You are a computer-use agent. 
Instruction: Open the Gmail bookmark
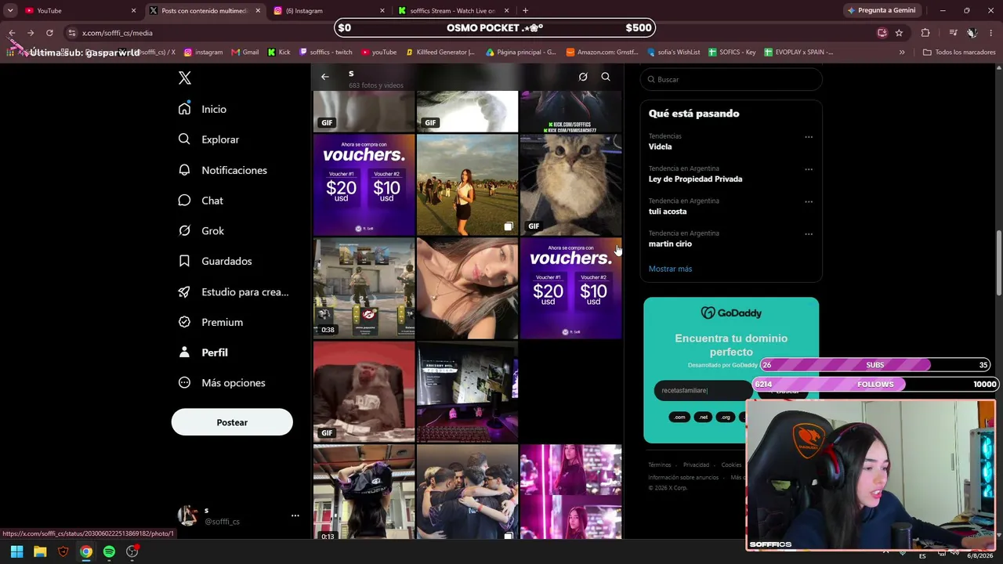coord(245,52)
